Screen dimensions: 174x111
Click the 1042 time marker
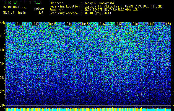point(35,24)
